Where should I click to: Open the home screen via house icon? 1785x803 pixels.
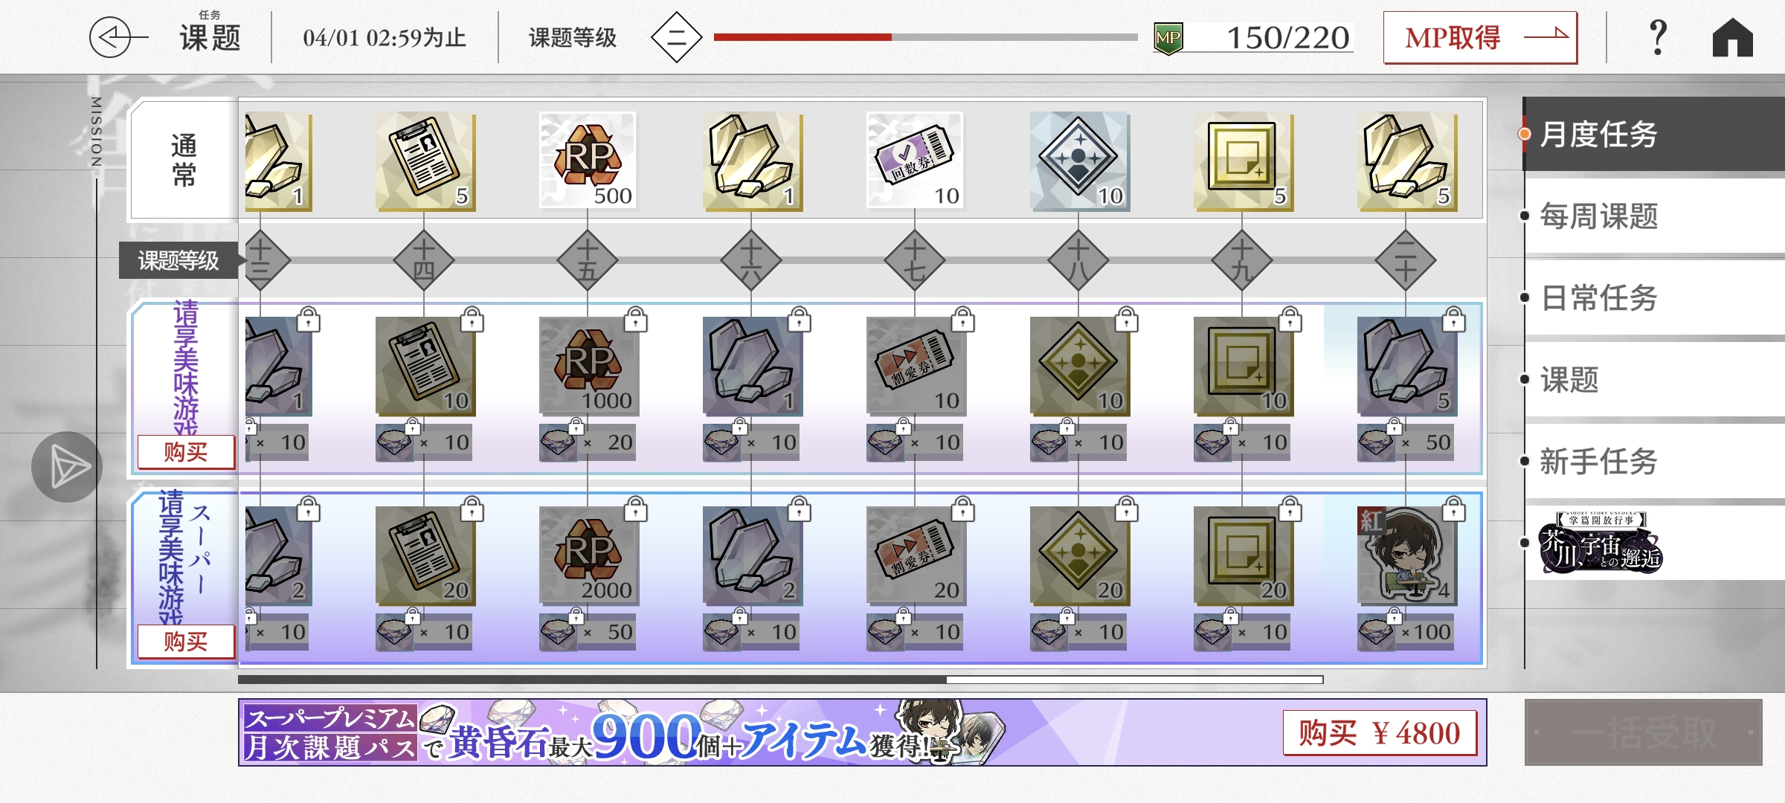click(x=1732, y=37)
